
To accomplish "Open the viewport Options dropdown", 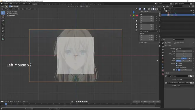I will coord(157,6).
